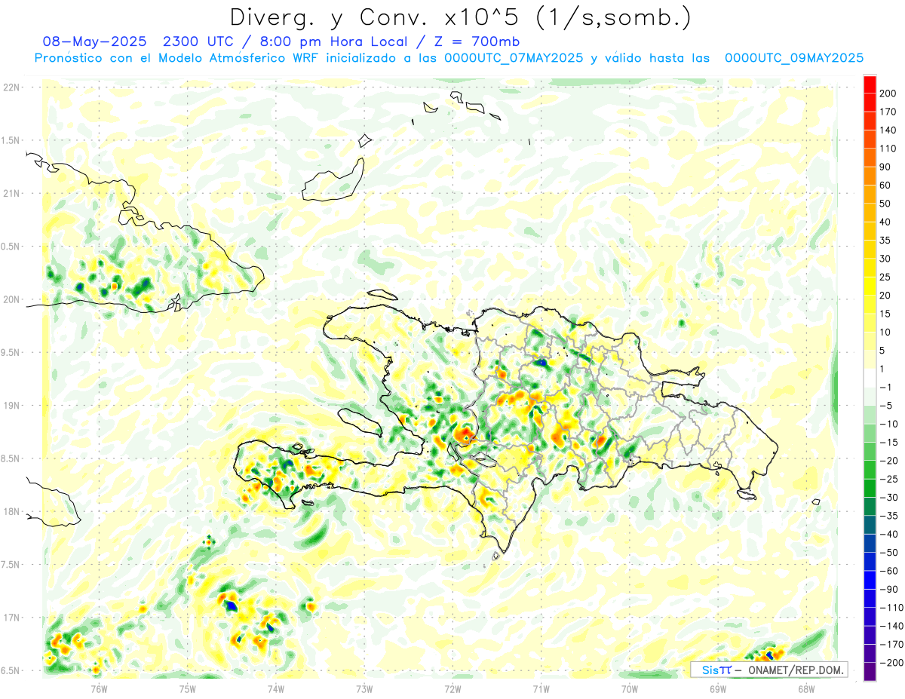Click the colorbar value "60"
The width and height of the screenshot is (905, 699).
tap(885, 185)
